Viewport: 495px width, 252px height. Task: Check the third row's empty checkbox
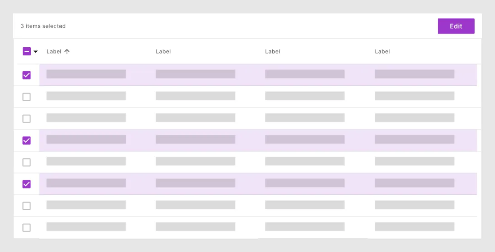(26, 119)
